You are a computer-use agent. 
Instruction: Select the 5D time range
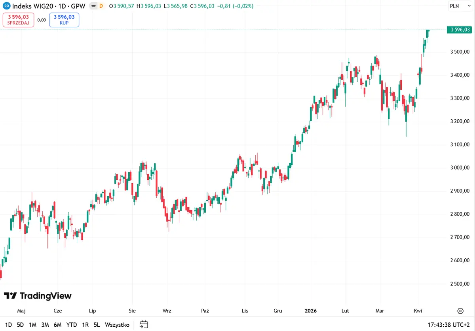pos(21,325)
